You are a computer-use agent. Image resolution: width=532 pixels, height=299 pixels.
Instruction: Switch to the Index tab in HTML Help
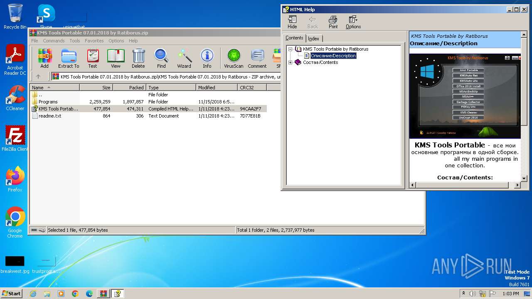(x=313, y=39)
